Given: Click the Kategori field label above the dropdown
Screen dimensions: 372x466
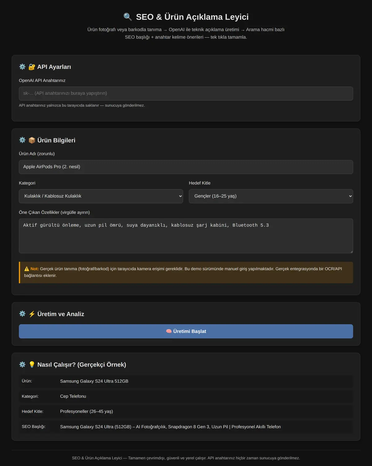Looking at the screenshot, I should click(x=27, y=183).
